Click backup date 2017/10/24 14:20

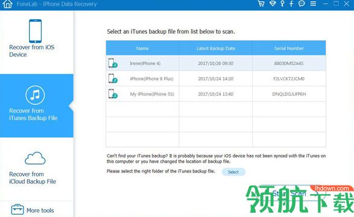(x=216, y=79)
